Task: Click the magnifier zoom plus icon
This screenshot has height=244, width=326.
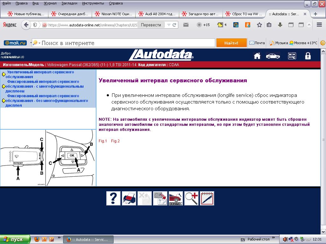Action: 191,198
